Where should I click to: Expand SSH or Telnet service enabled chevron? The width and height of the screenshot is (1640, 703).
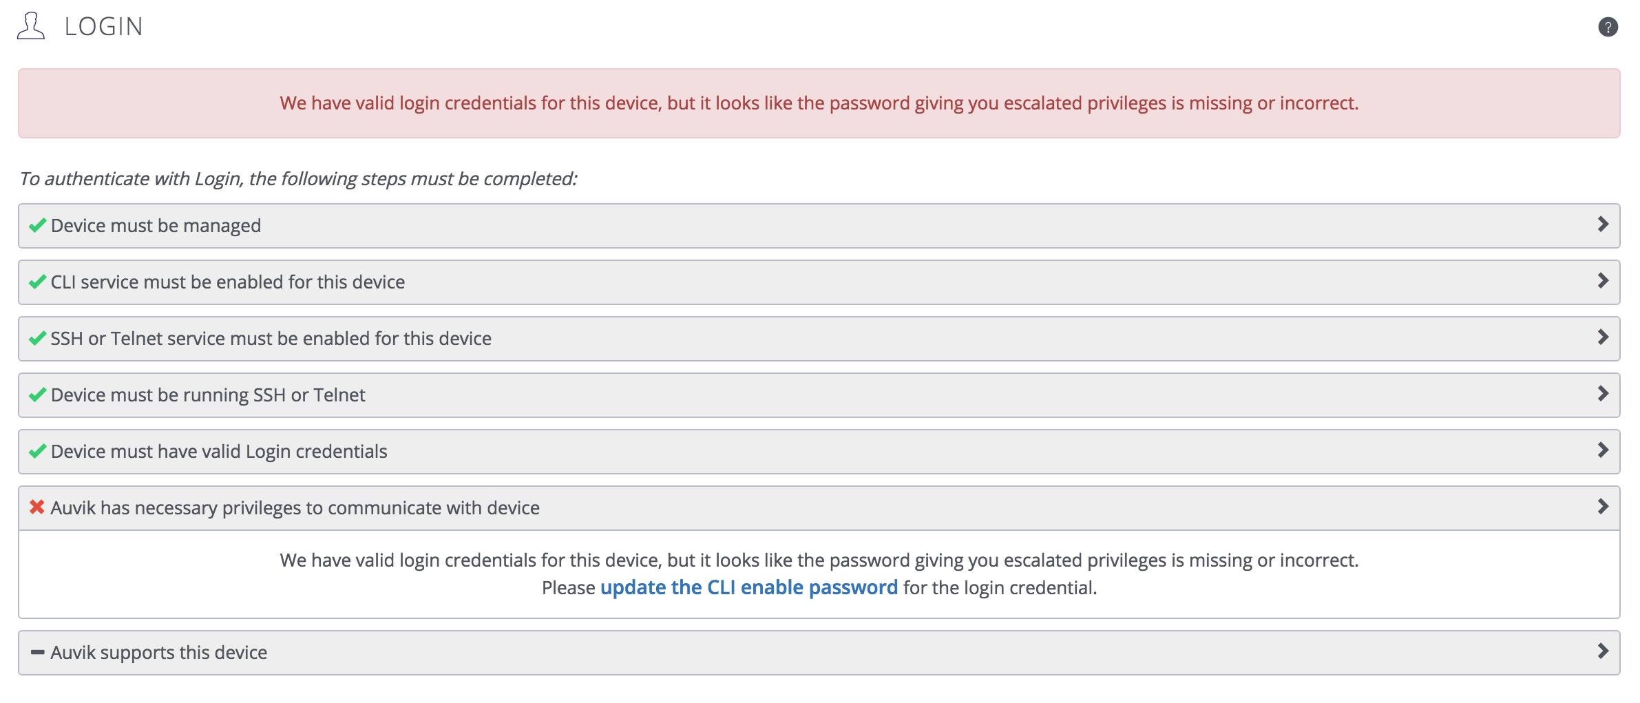pos(1603,337)
